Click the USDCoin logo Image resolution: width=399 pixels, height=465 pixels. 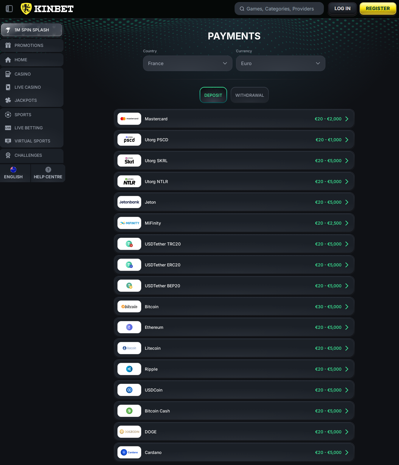pyautogui.click(x=129, y=390)
